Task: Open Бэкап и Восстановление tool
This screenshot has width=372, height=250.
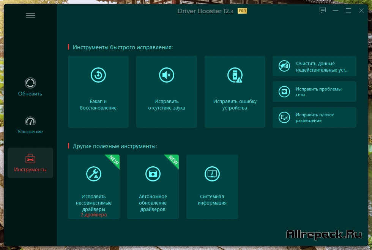Action: point(98,92)
